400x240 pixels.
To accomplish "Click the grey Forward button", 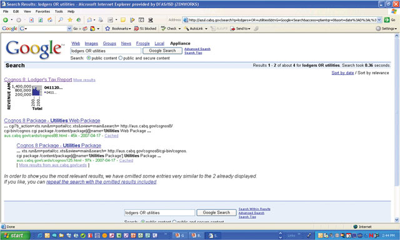I will coord(19,20).
